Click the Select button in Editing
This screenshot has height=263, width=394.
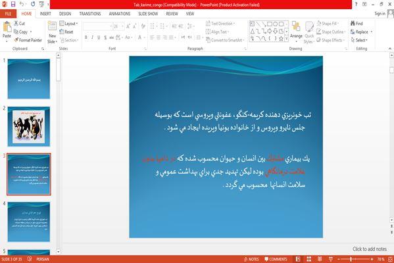(x=359, y=40)
